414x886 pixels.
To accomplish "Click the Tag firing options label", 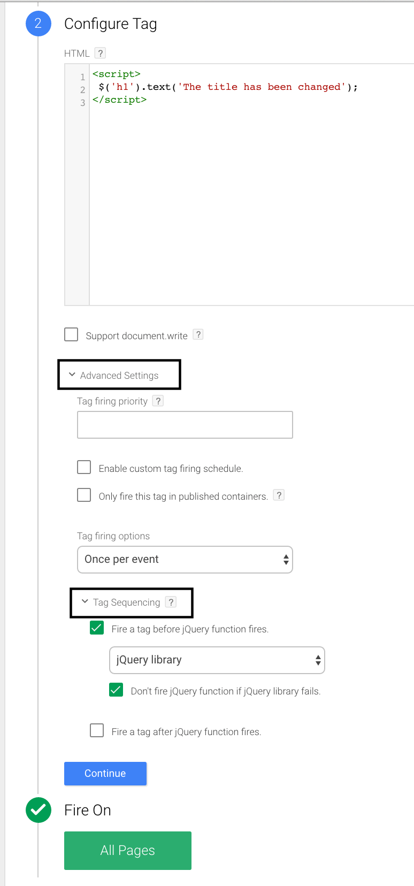I will coord(113,536).
